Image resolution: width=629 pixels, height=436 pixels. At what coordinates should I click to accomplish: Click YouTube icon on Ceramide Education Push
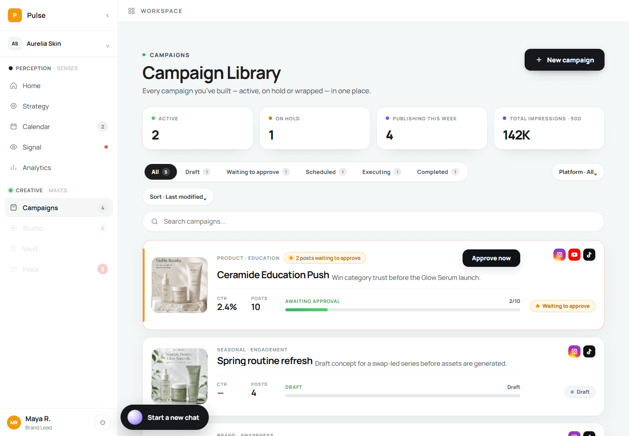click(574, 255)
